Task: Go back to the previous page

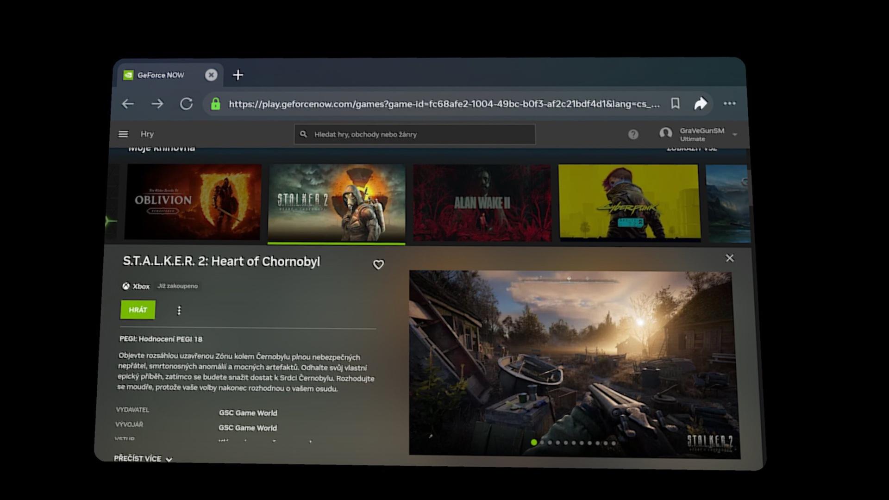Action: click(128, 104)
